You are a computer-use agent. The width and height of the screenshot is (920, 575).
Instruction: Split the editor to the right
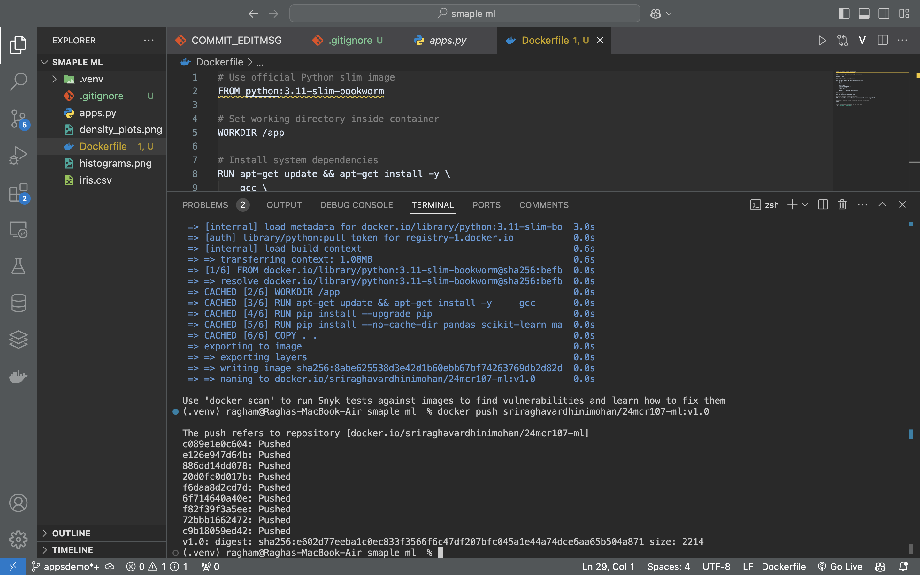[882, 40]
